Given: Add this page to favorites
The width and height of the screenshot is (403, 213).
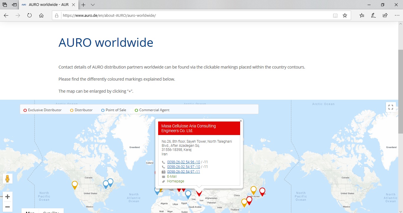Looking at the screenshot, I should tap(345, 16).
